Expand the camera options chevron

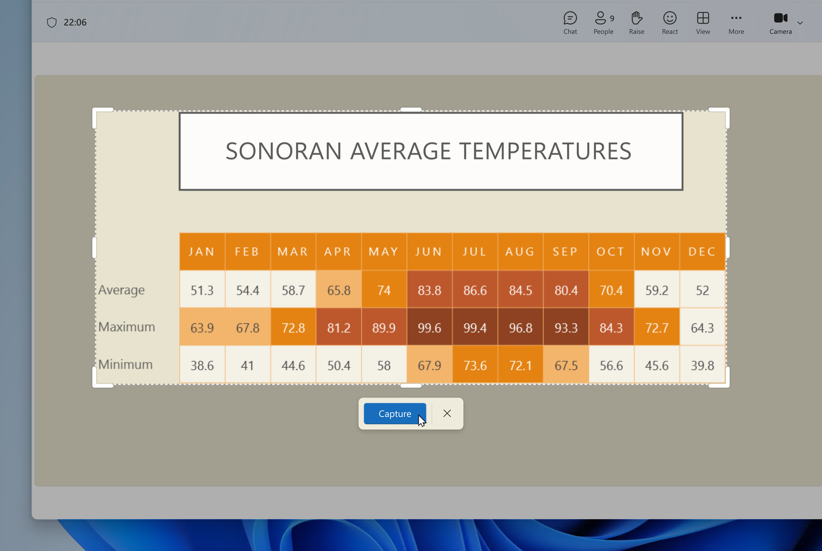coord(801,23)
